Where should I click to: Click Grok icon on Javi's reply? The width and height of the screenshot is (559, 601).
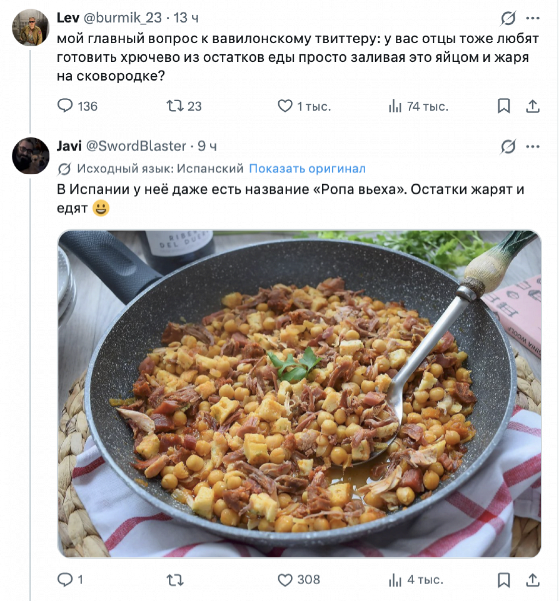[508, 146]
